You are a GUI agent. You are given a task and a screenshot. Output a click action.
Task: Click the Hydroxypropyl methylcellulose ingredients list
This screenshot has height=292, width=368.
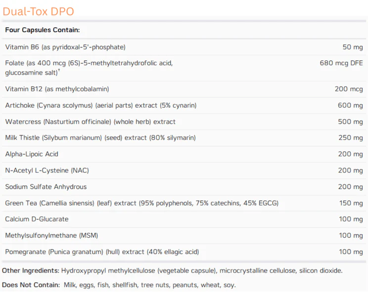coord(202,270)
